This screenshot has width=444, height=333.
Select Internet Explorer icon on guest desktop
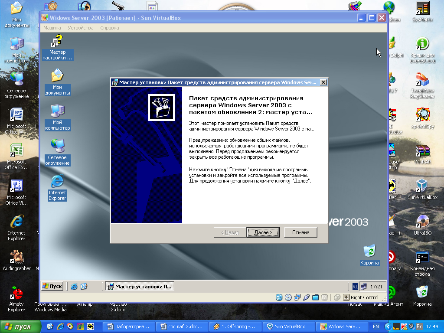(x=57, y=187)
